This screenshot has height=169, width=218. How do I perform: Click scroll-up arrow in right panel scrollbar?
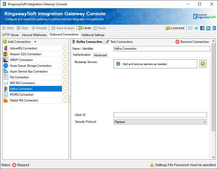(214, 41)
